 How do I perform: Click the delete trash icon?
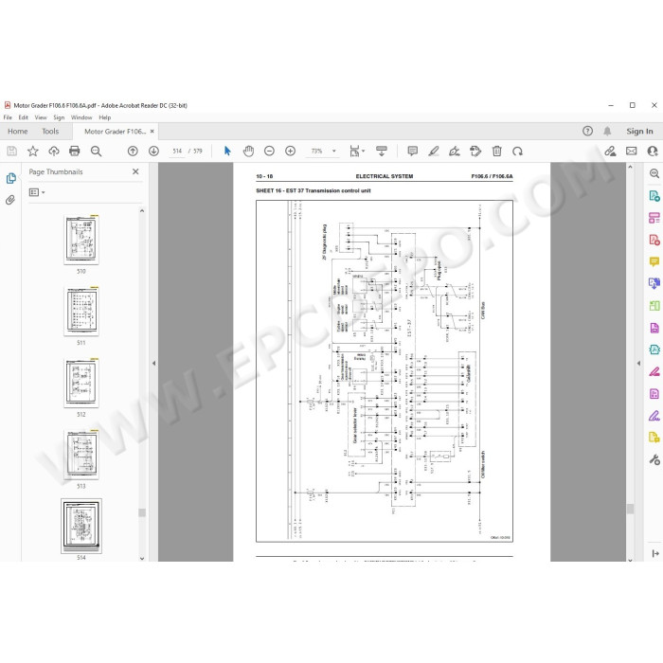[x=497, y=151]
